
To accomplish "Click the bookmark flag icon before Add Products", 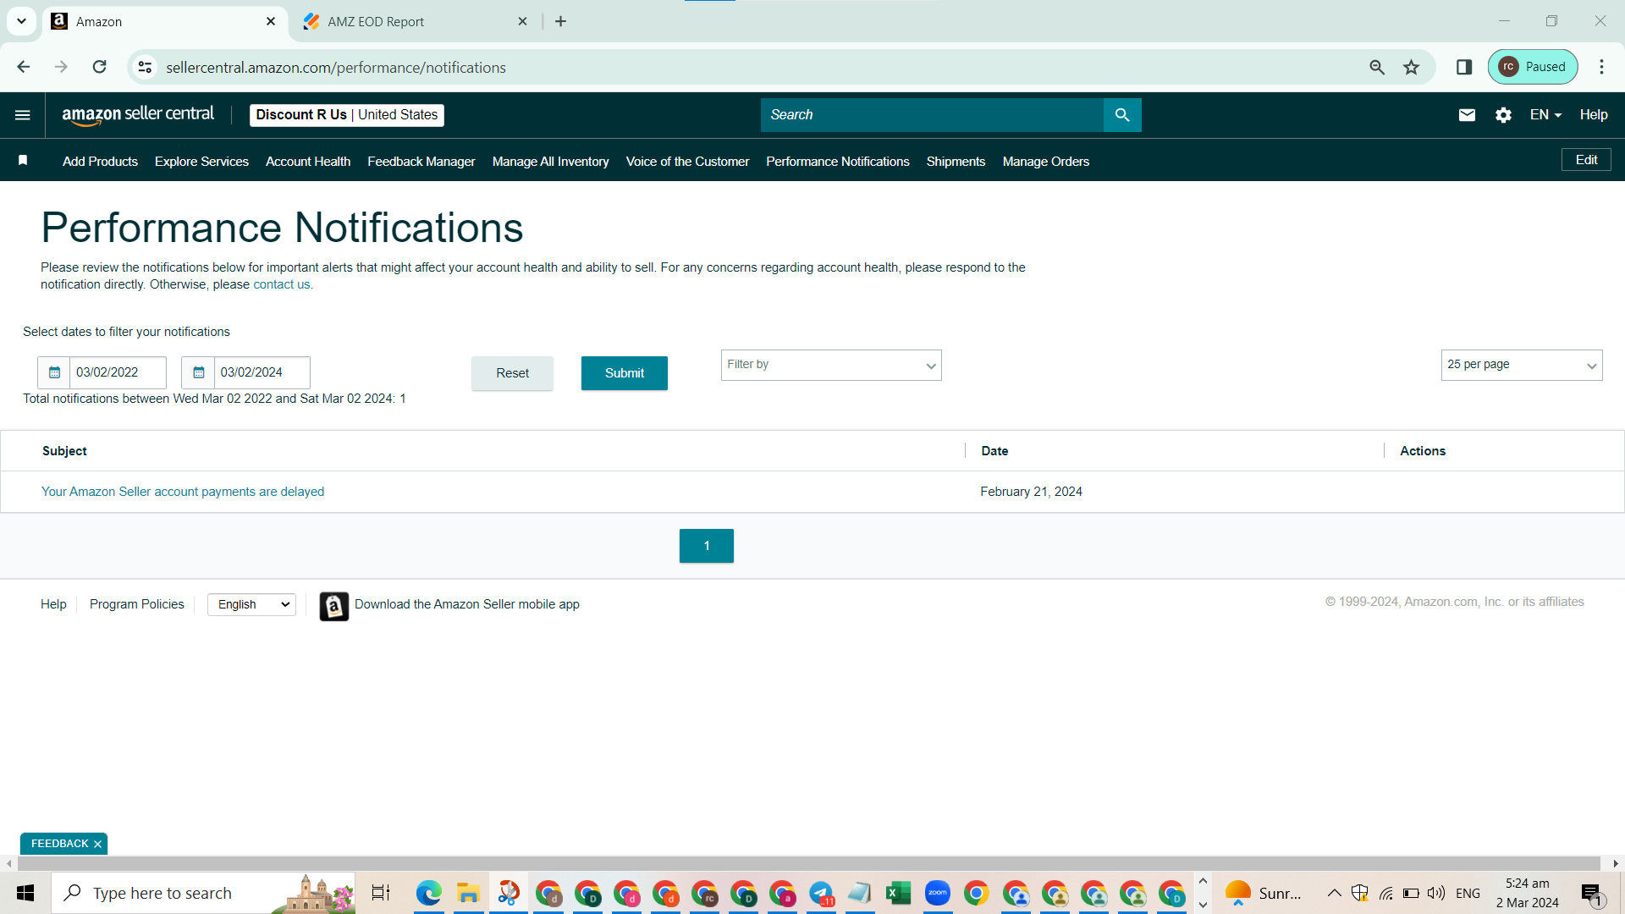I will 24,161.
